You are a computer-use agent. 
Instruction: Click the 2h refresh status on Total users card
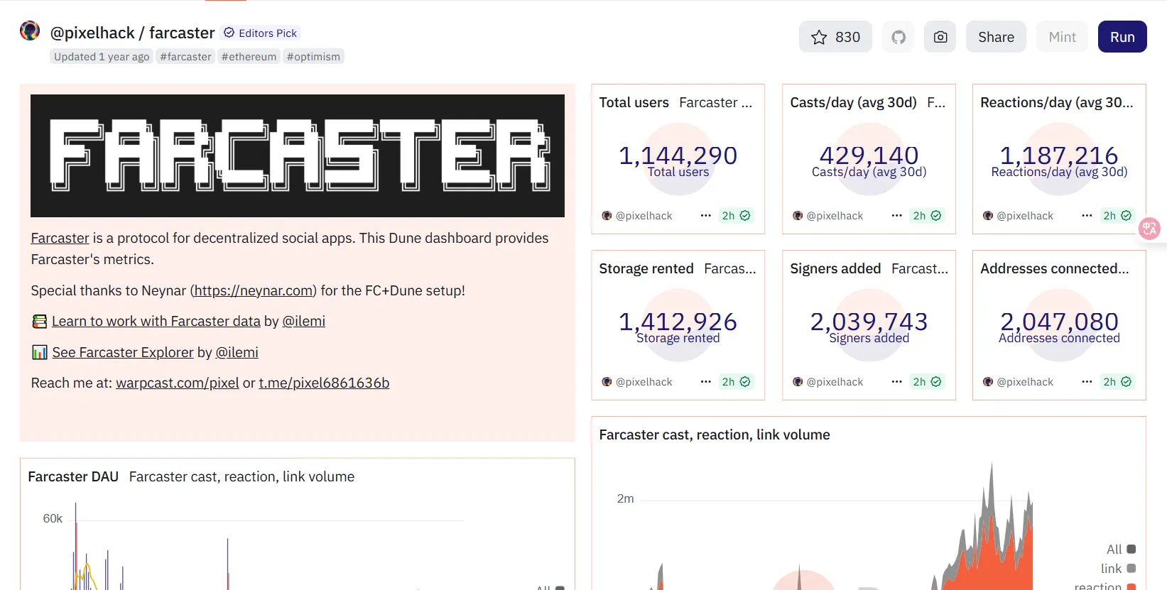click(736, 216)
